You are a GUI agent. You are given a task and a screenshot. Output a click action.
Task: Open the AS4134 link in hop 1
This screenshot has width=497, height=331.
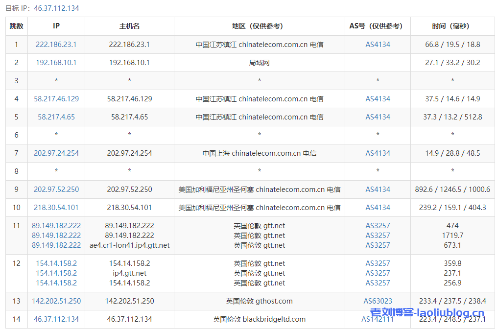point(378,45)
